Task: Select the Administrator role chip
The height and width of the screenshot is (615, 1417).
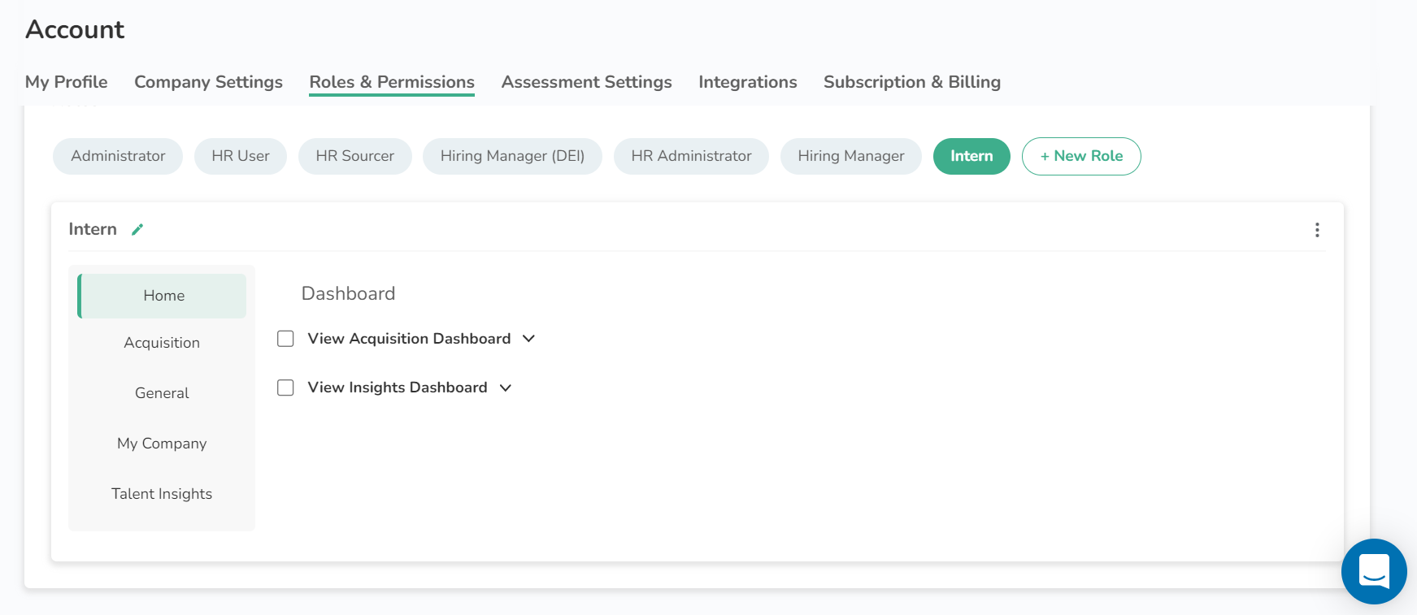Action: pos(118,156)
